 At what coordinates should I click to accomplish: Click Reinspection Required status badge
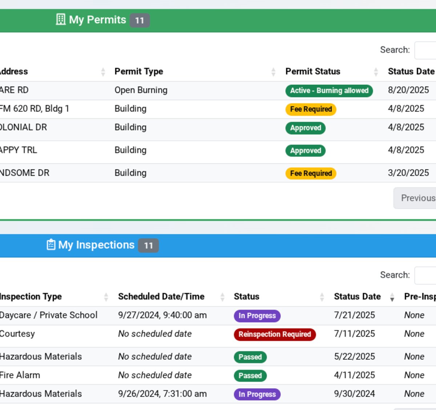tap(275, 334)
